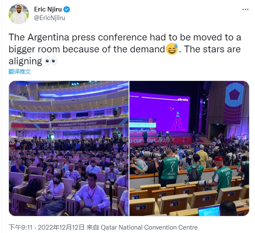Click the Qatar National Convention Centre location

click(x=149, y=227)
